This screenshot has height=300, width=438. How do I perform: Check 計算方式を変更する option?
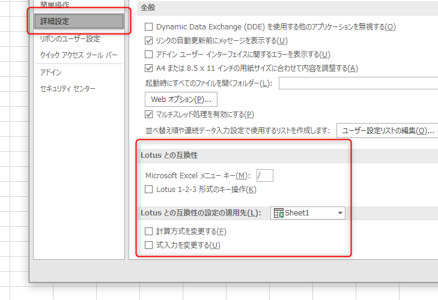click(148, 232)
